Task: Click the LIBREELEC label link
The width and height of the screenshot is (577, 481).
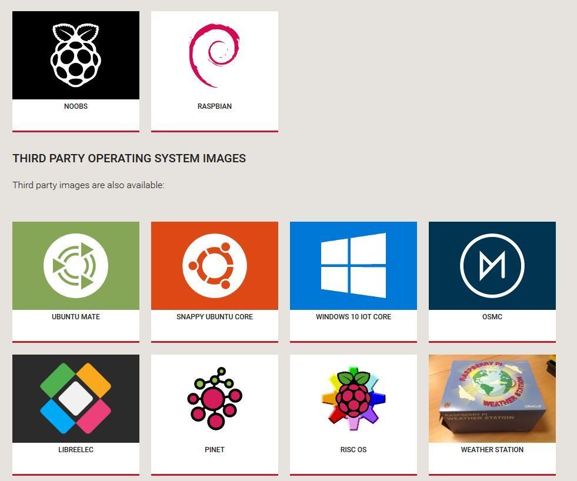Action: pyautogui.click(x=75, y=449)
